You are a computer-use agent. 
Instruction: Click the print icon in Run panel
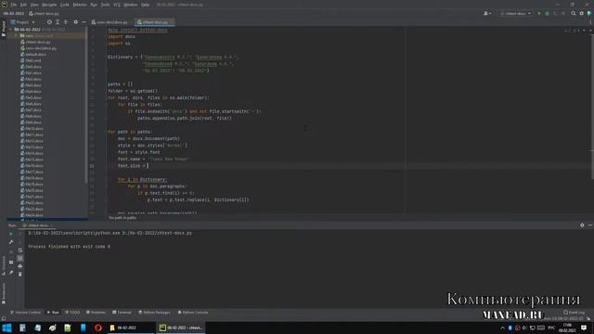click(x=20, y=266)
